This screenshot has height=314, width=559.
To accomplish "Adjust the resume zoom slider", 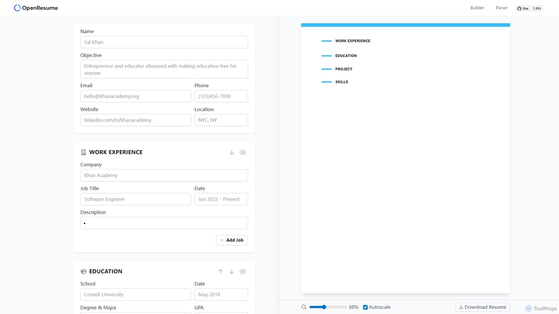I will point(328,307).
